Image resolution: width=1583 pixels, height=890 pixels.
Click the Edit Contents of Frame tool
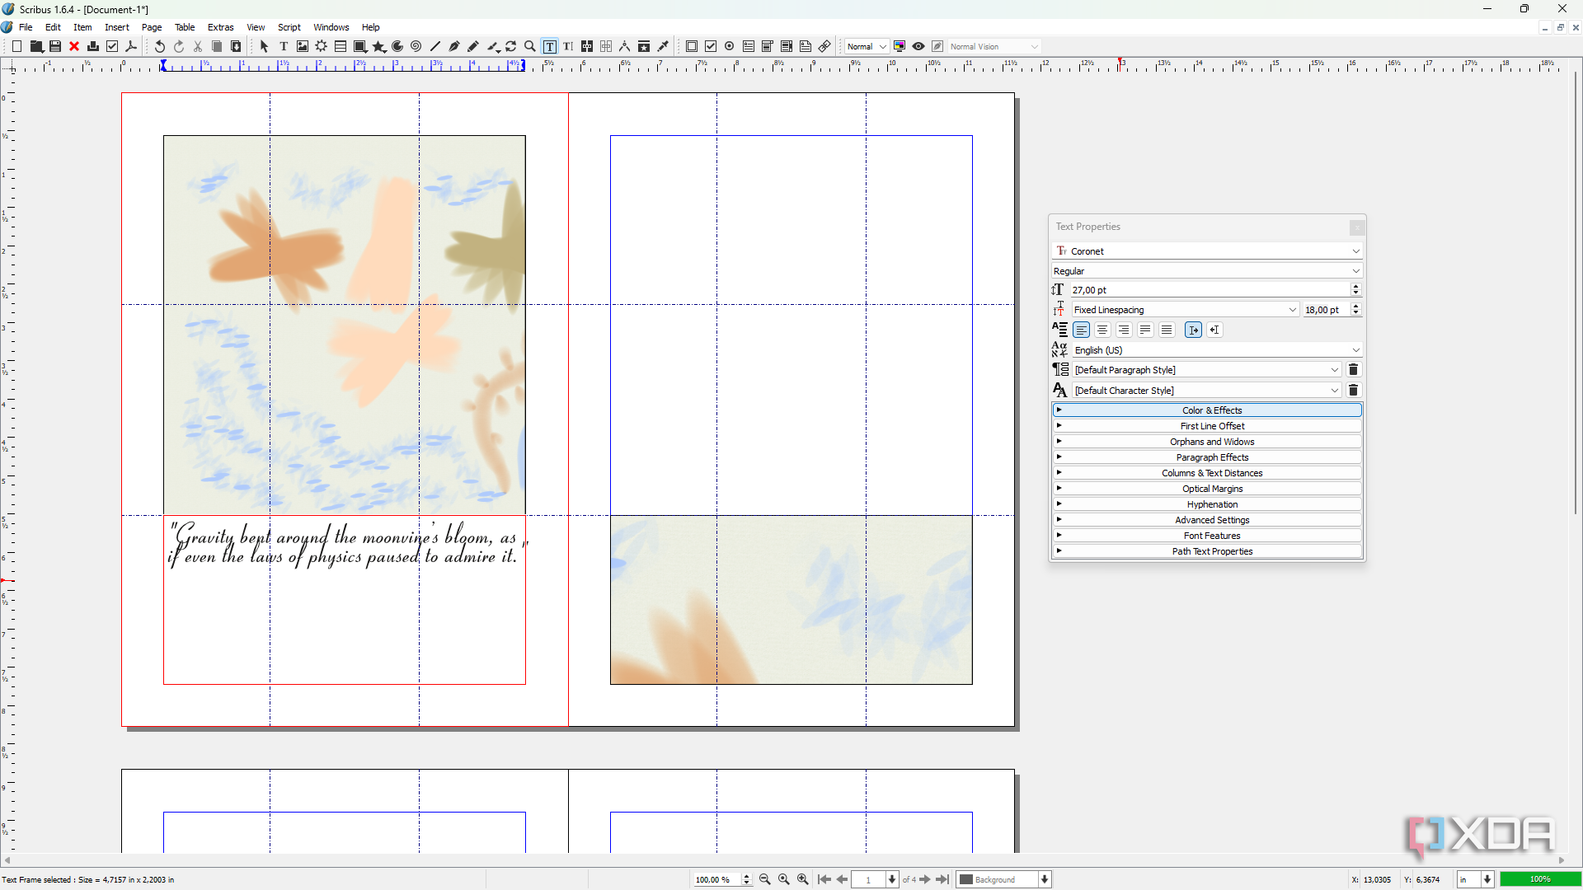coord(550,47)
